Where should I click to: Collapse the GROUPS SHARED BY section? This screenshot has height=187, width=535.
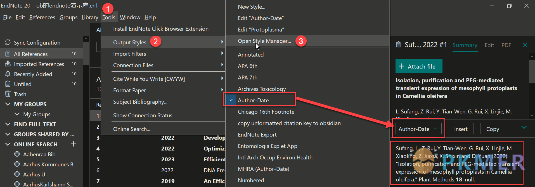coord(8,134)
